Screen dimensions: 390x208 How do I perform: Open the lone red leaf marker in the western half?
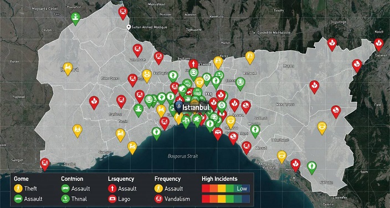pyautogui.click(x=94, y=102)
